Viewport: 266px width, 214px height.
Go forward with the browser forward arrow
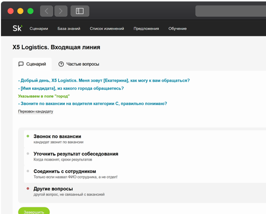(61, 11)
